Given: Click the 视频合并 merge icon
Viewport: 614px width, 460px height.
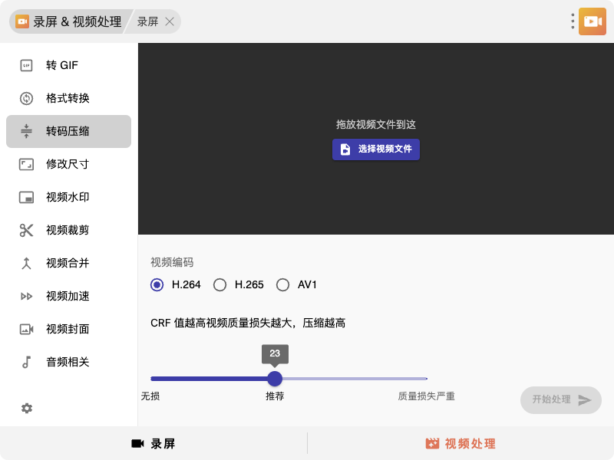Looking at the screenshot, I should (x=26, y=263).
